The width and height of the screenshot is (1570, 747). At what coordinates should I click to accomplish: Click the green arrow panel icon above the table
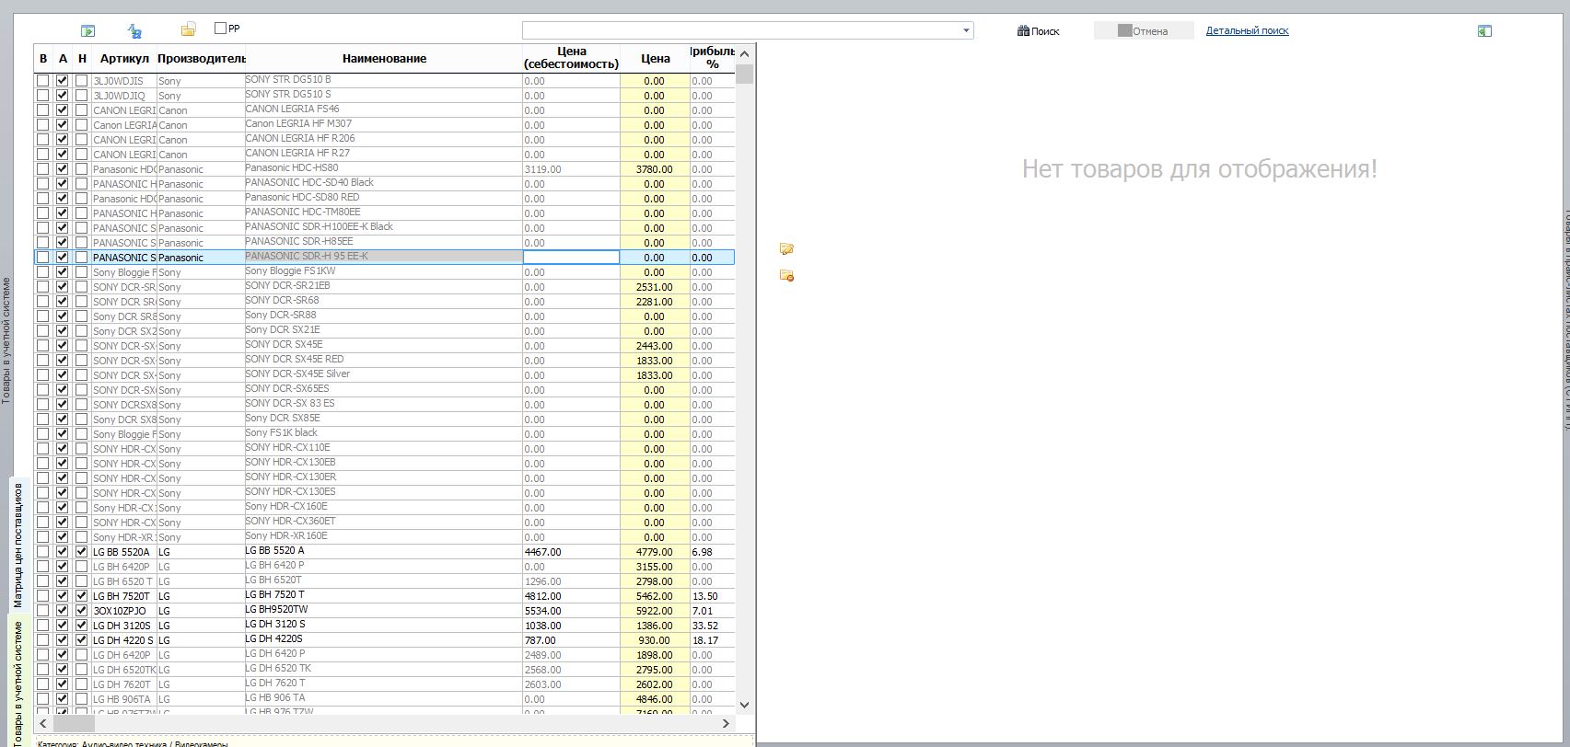[x=87, y=30]
